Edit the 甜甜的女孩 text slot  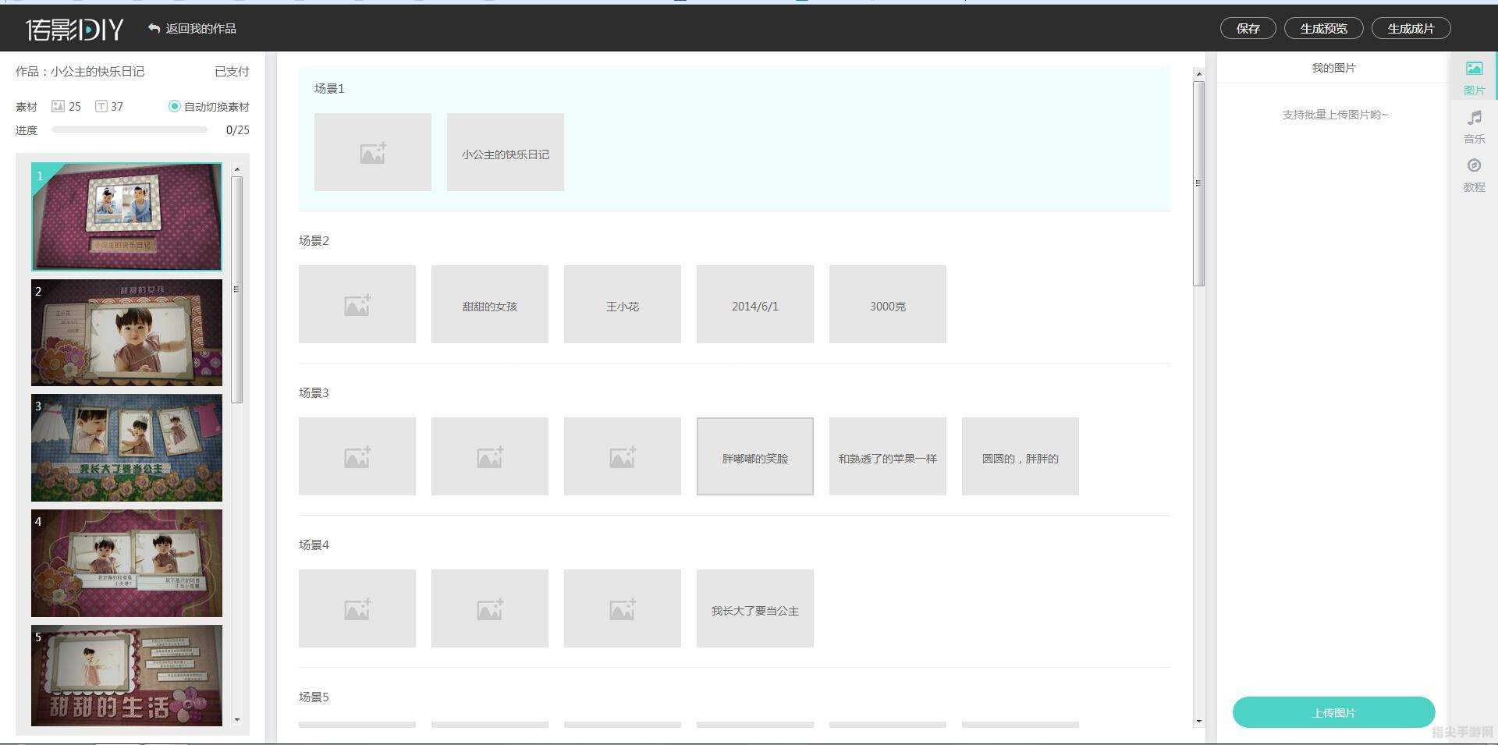pyautogui.click(x=490, y=304)
